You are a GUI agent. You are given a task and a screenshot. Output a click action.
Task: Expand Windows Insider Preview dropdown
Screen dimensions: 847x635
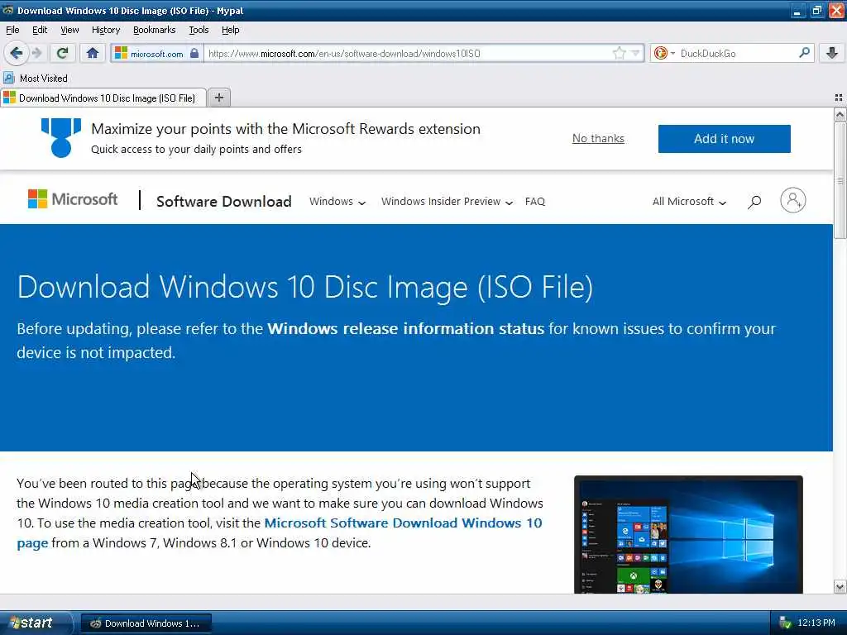pos(447,202)
